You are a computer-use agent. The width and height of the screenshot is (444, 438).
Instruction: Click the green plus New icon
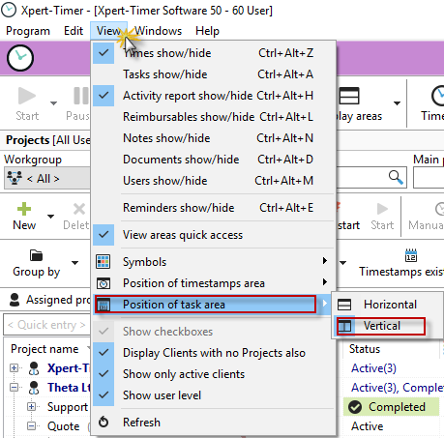coord(24,209)
